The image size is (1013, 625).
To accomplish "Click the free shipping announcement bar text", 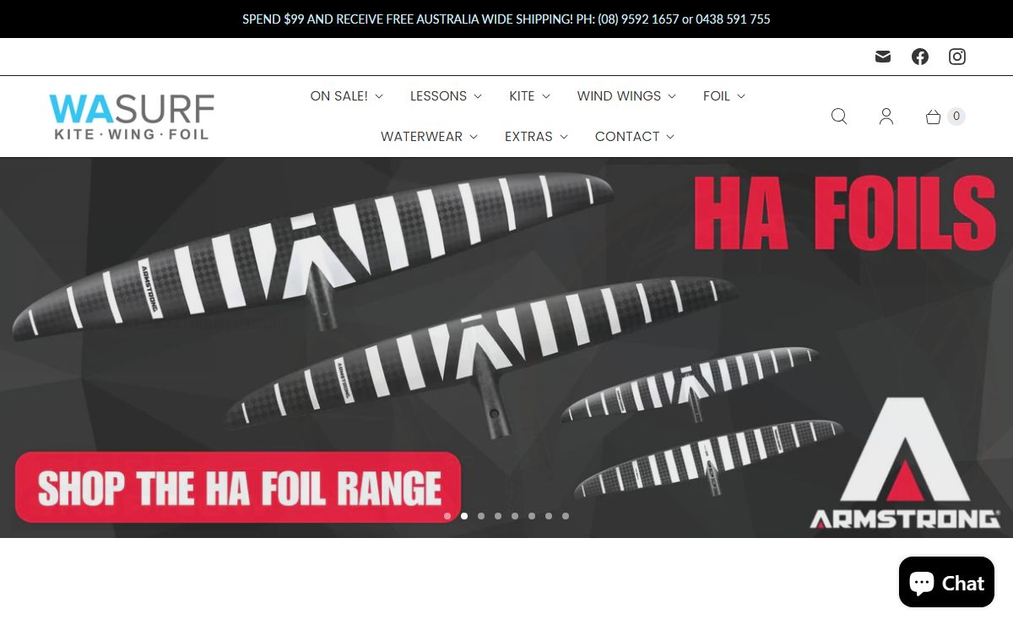I will pyautogui.click(x=506, y=19).
